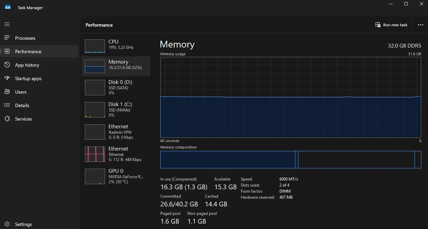Screen dimensions: 428x229
Task: Toggle the hamburger navigation menu
Action: 7,25
